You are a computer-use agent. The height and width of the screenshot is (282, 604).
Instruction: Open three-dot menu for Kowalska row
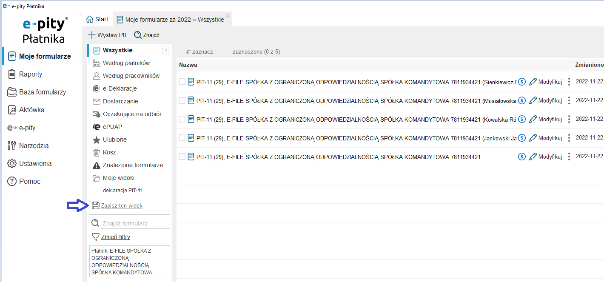coord(569,120)
